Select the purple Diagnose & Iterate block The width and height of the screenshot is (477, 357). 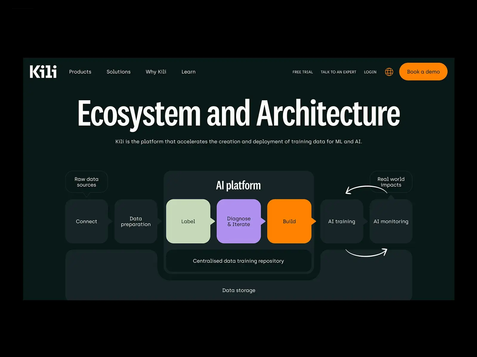point(239,221)
